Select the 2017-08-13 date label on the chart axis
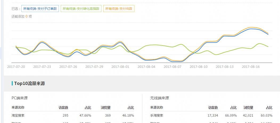The height and width of the screenshot is (123, 280). click(x=225, y=67)
